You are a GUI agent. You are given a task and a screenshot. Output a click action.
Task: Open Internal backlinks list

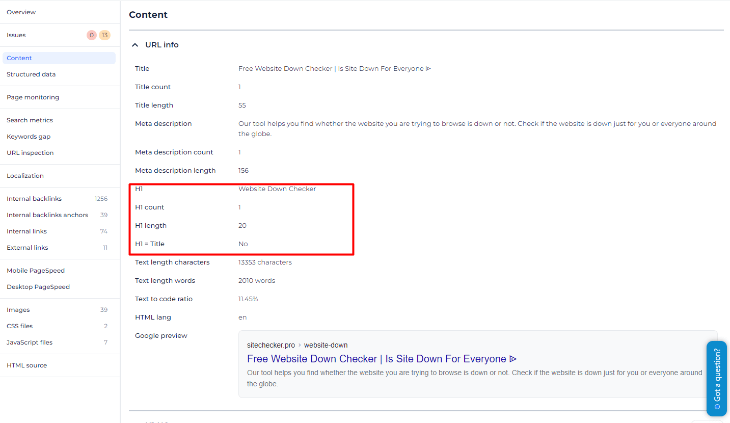click(x=34, y=199)
